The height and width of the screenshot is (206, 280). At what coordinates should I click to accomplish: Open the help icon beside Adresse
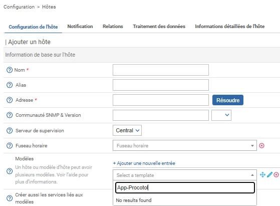10,100
